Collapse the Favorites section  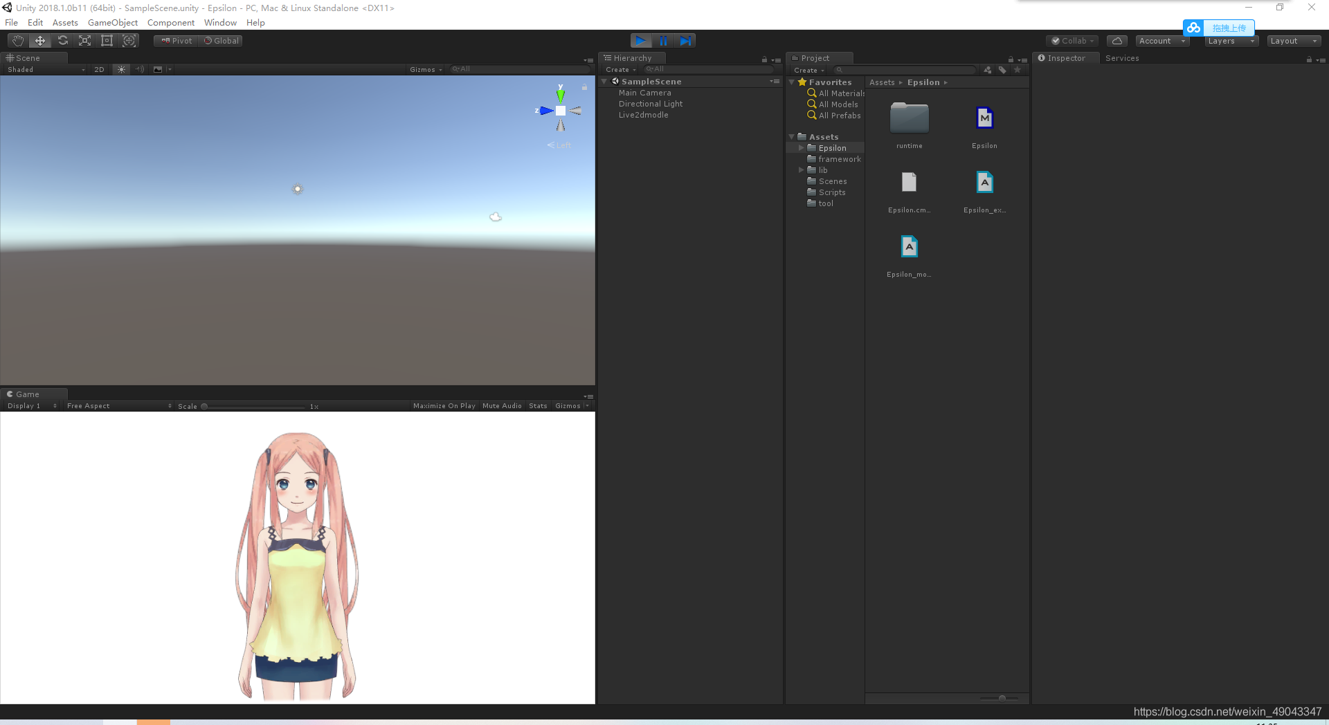(792, 82)
